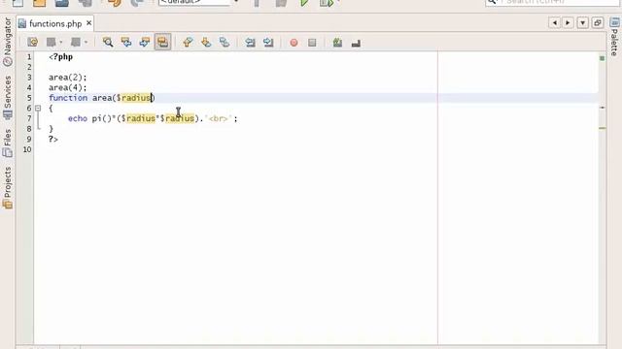Go to previous bookmark icon

pyautogui.click(x=188, y=43)
